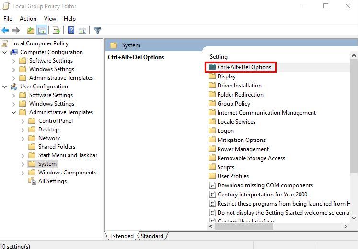Image resolution: width=358 pixels, height=249 pixels.
Task: Click the Local Group Policy Editor title icon
Action: pos(6,6)
